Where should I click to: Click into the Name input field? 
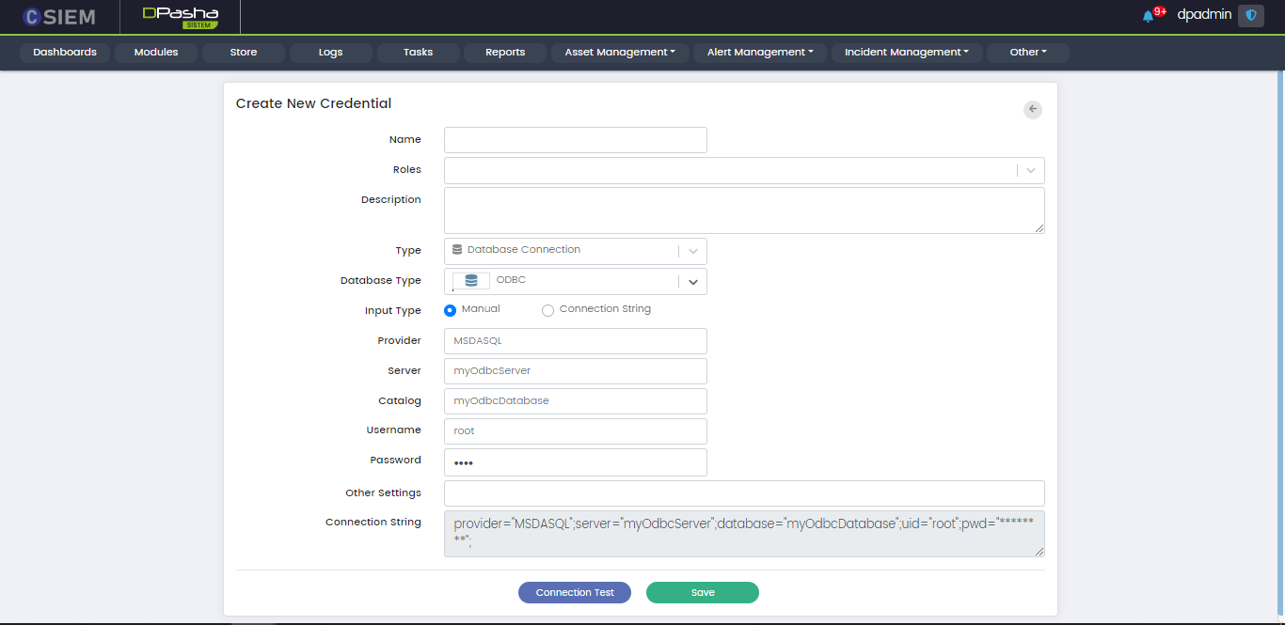(575, 140)
